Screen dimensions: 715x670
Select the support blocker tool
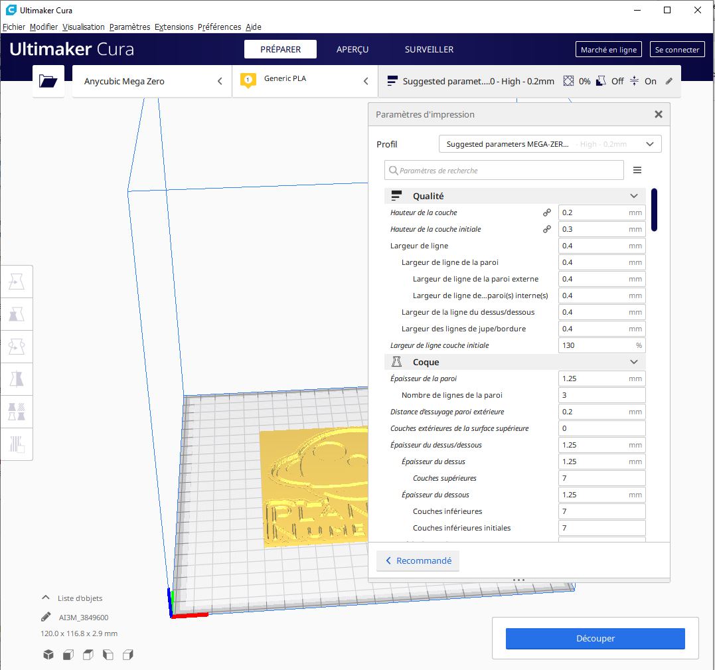tap(17, 444)
